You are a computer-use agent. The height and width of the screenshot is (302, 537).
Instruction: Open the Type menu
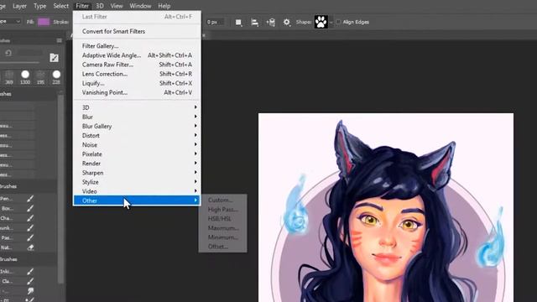coord(39,6)
